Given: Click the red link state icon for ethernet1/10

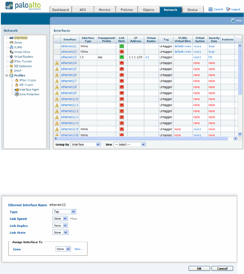Looking at the screenshot, I should (x=122, y=99).
